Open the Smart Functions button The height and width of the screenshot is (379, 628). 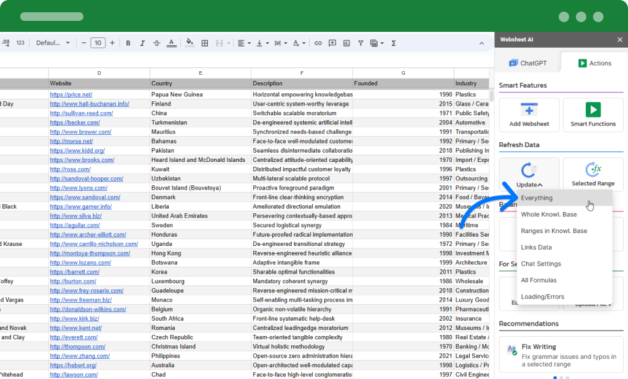coord(593,115)
